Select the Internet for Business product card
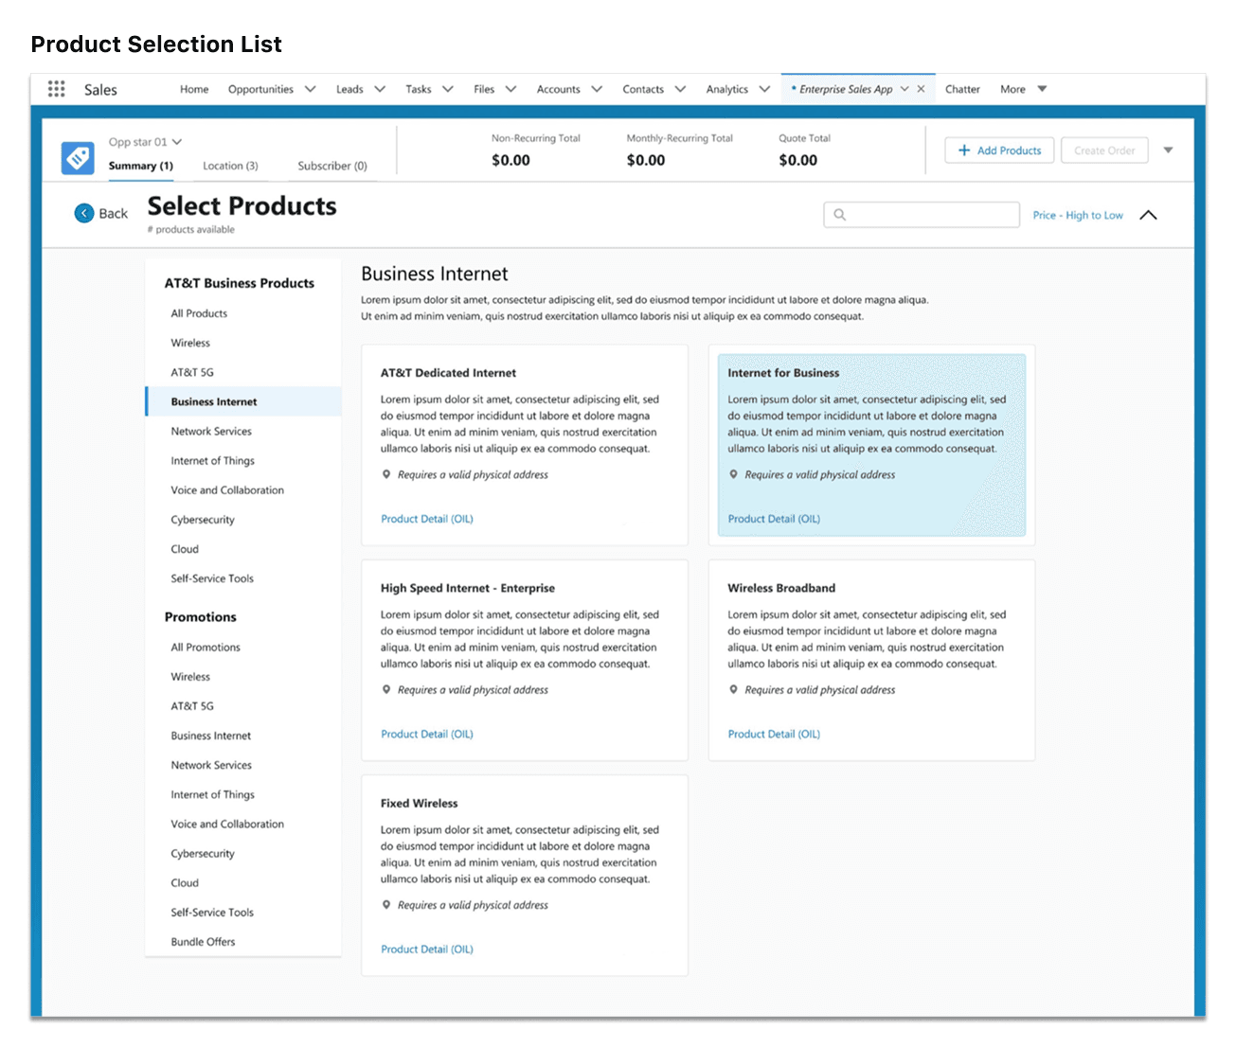This screenshot has width=1236, height=1047. coord(871,445)
